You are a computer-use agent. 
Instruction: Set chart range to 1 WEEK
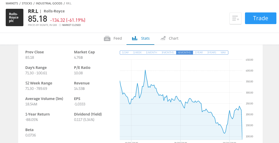pos(137,53)
